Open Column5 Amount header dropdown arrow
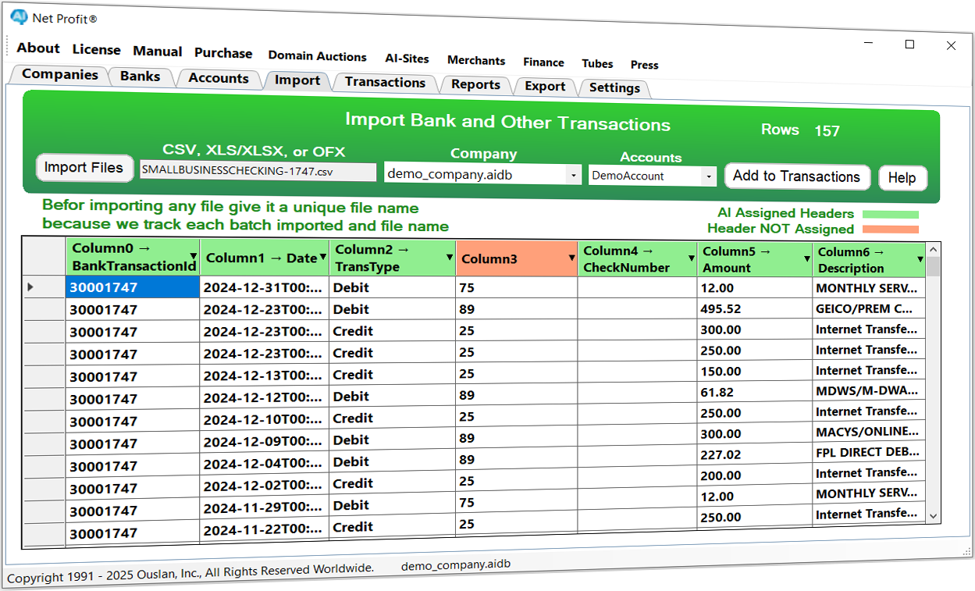The width and height of the screenshot is (975, 591). (x=806, y=259)
